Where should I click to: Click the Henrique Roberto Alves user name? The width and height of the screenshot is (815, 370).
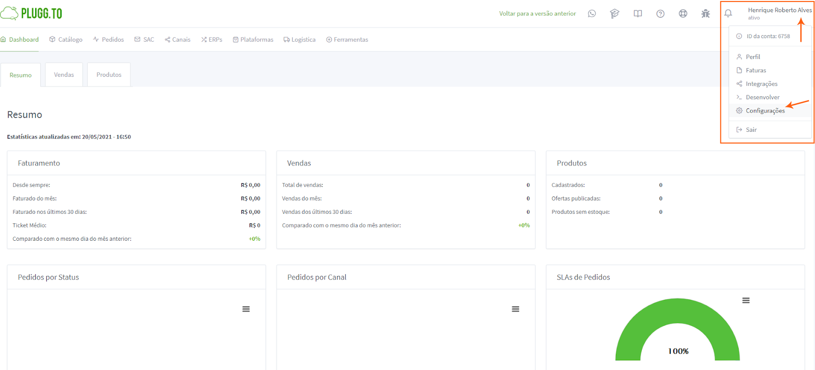(779, 10)
